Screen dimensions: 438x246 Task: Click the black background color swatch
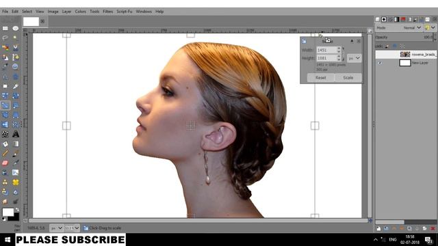[16, 217]
